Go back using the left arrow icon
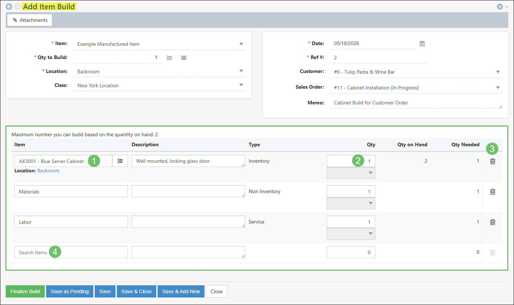Image resolution: width=514 pixels, height=305 pixels. tap(9, 6)
